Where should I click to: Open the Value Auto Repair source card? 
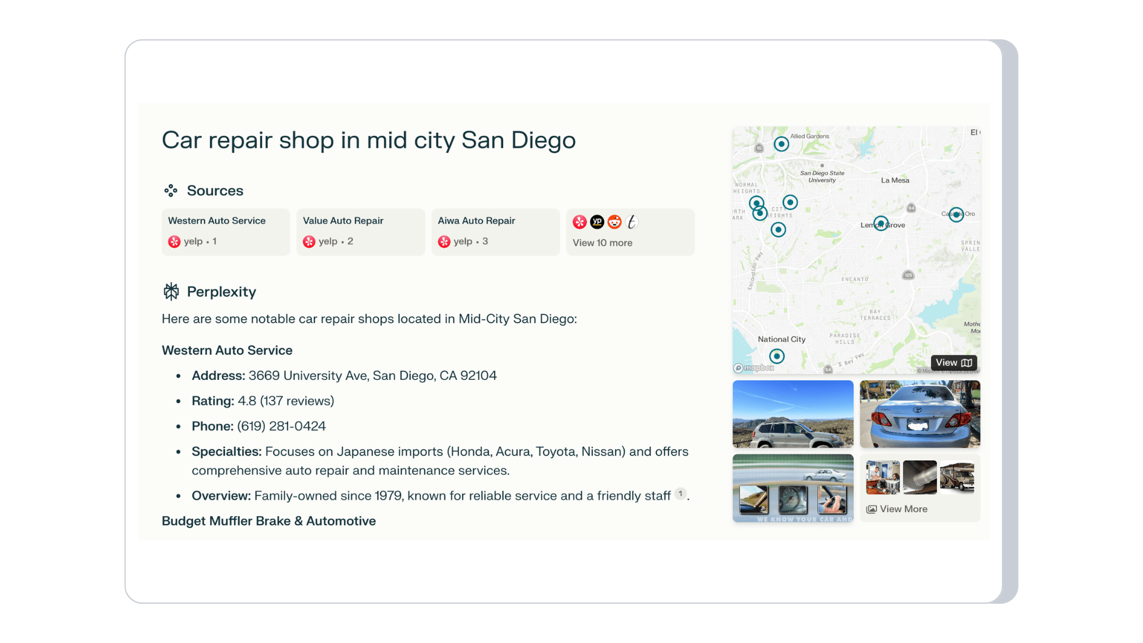[360, 232]
